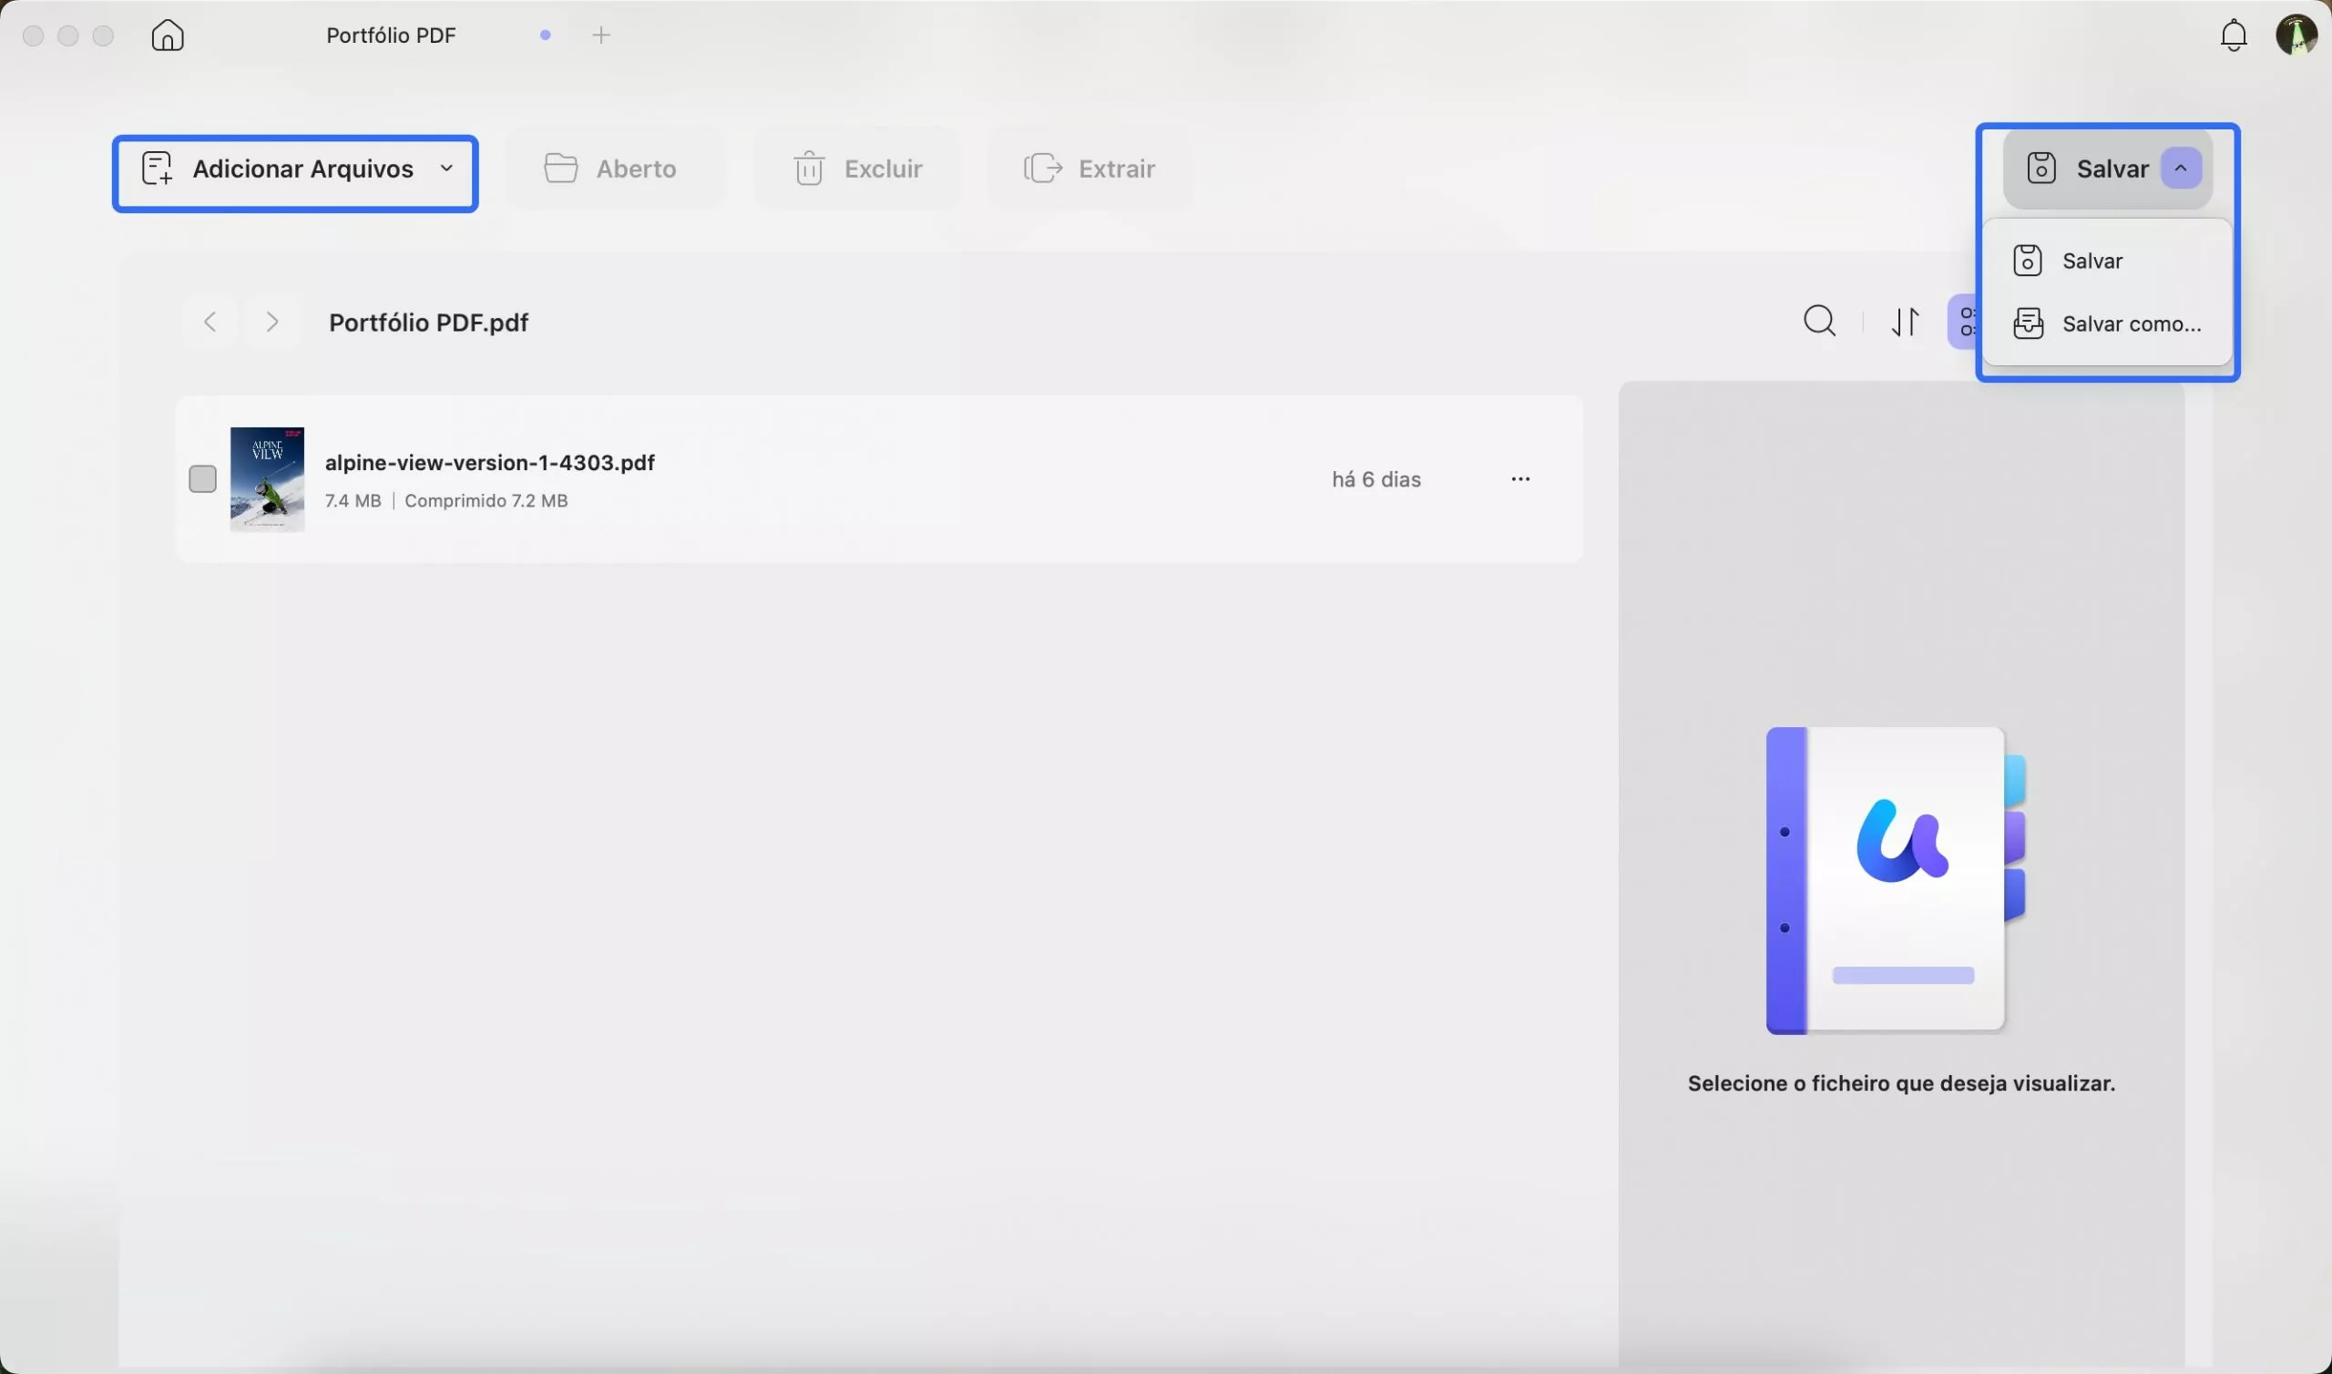Click the user profile avatar
Viewport: 2332px width, 1374px height.
[2296, 36]
